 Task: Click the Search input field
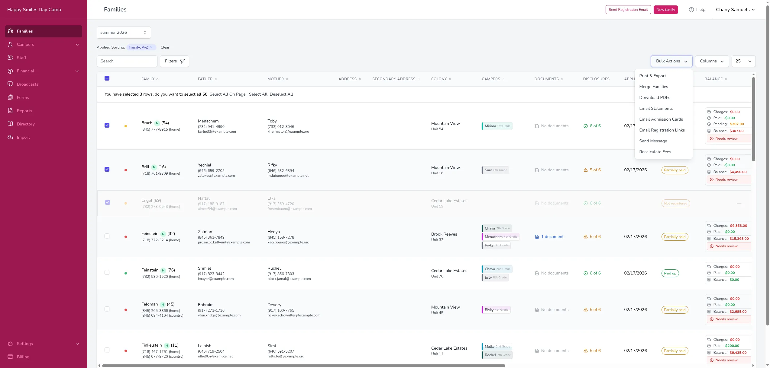click(x=127, y=61)
